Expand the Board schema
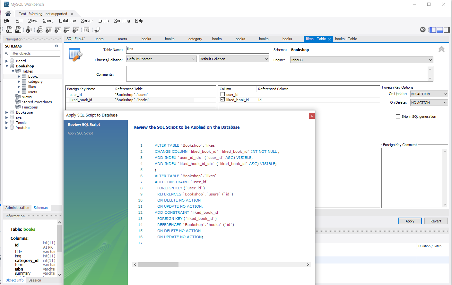Image resolution: width=452 pixels, height=285 pixels. click(6, 61)
